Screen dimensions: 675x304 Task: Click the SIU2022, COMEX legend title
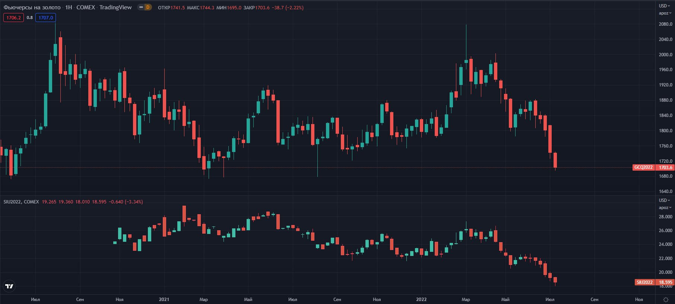coord(21,202)
